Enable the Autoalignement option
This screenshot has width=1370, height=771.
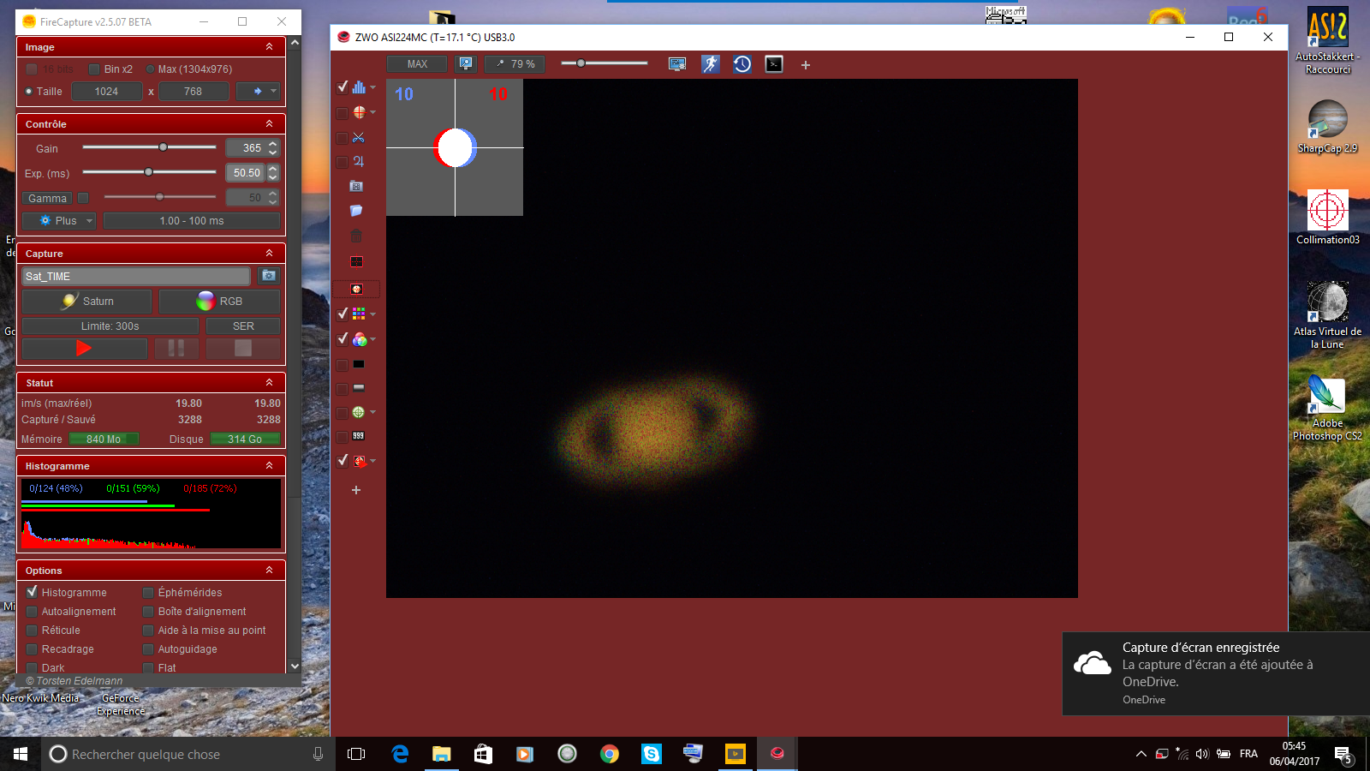pyautogui.click(x=32, y=611)
